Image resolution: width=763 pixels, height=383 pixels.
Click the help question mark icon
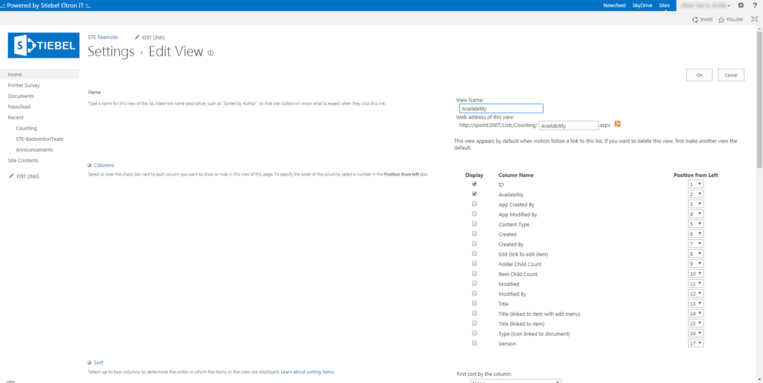click(x=755, y=5)
